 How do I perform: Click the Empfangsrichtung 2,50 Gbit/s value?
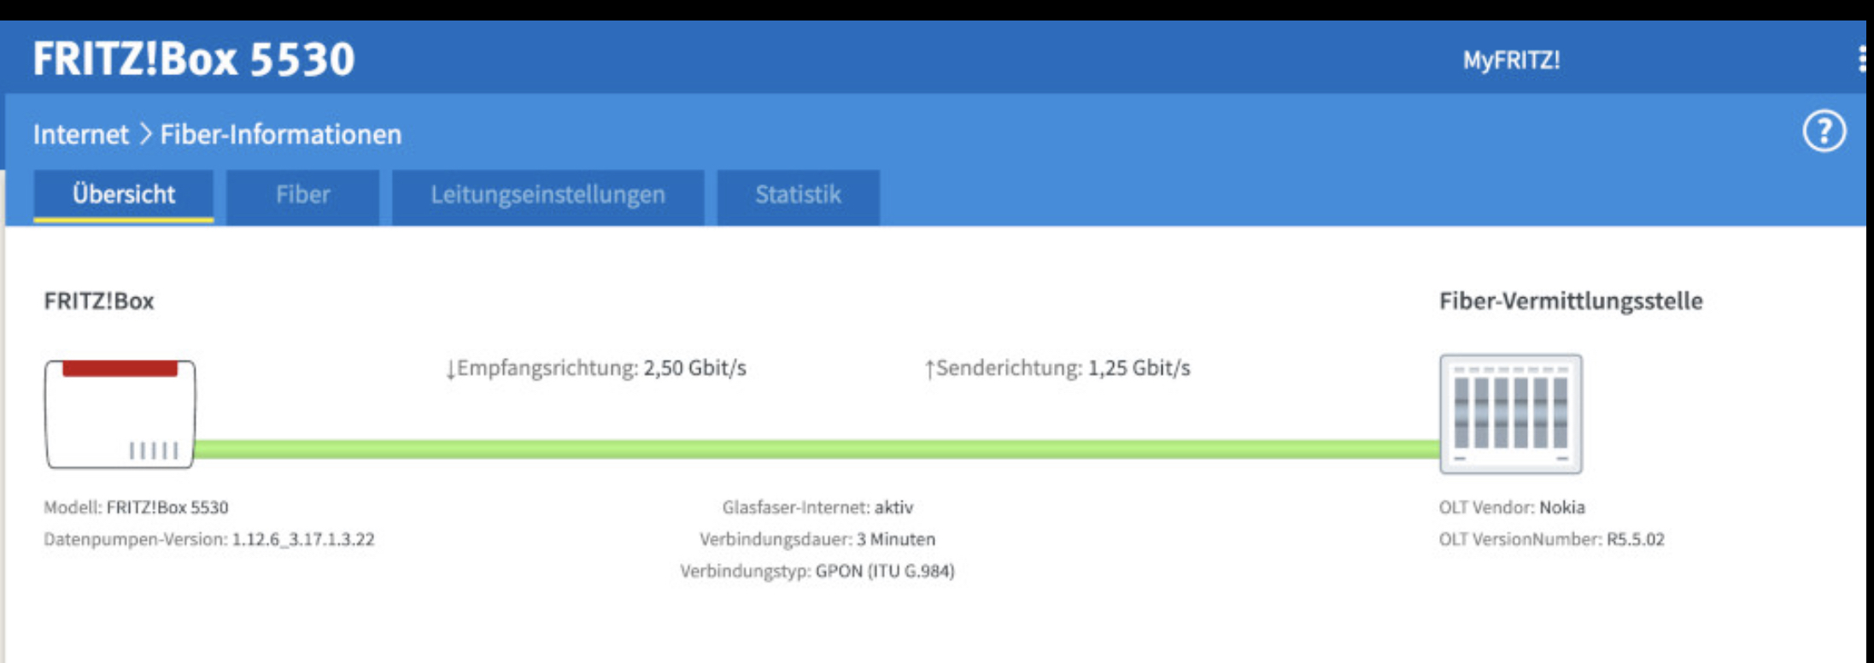click(694, 368)
